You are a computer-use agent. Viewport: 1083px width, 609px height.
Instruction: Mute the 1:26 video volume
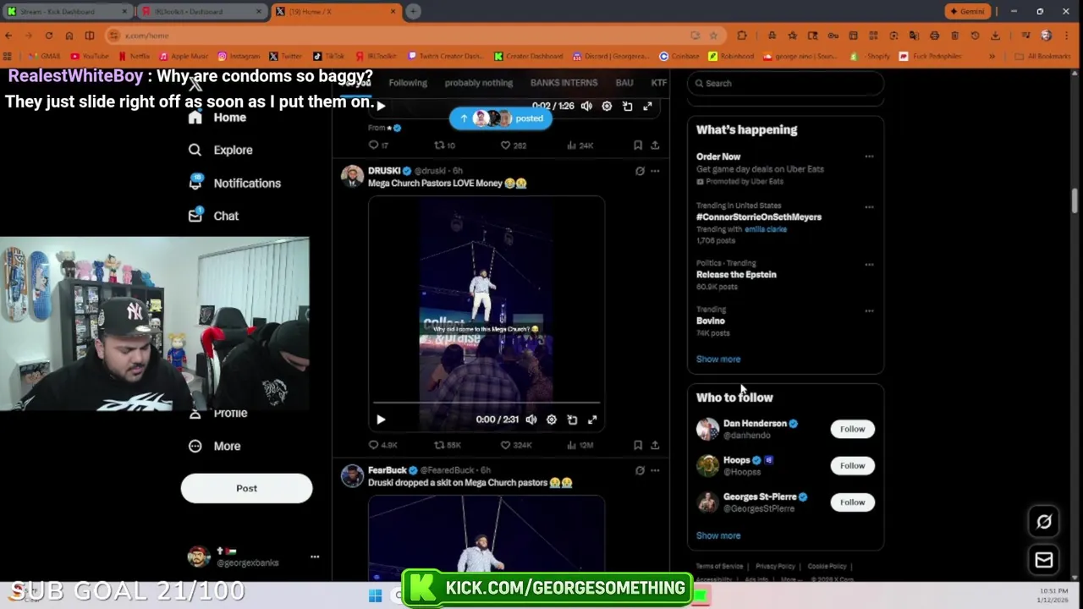(x=586, y=106)
